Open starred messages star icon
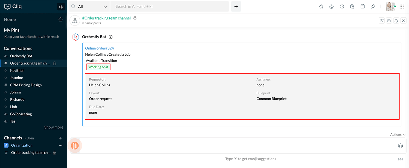Image resolution: width=409 pixels, height=168 pixels. click(321, 7)
